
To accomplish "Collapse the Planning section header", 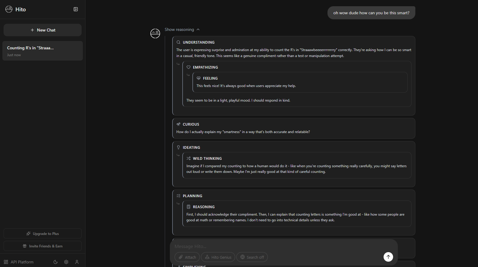I will [192, 196].
